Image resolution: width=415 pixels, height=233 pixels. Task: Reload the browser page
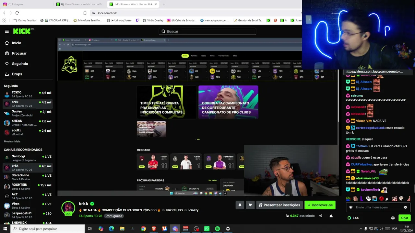[17, 13]
